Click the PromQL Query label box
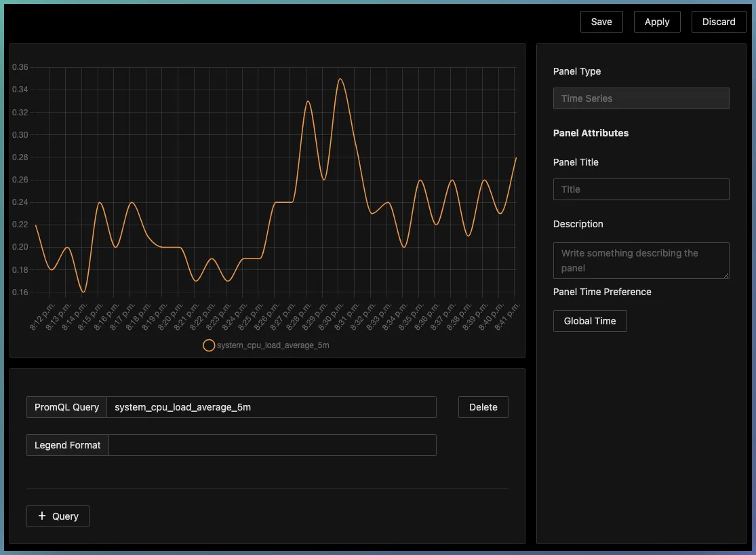The height and width of the screenshot is (555, 756). [66, 407]
